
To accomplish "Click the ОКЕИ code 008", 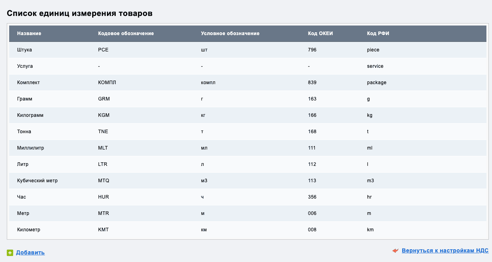I will click(x=312, y=230).
